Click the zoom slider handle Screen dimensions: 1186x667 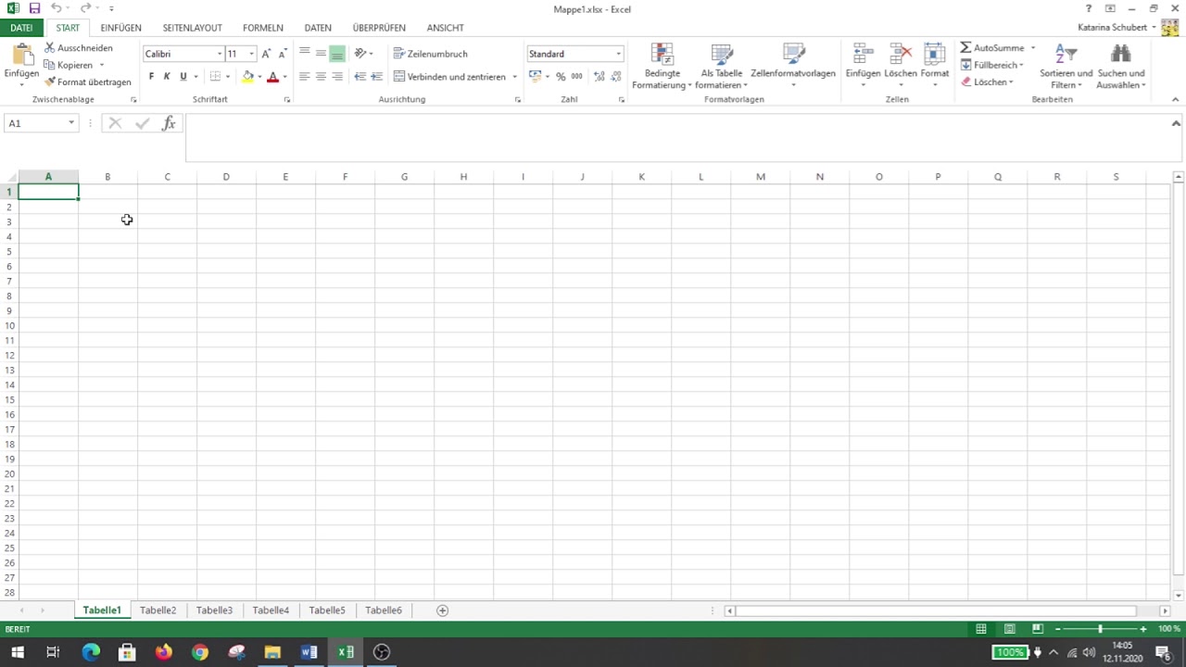click(x=1100, y=629)
